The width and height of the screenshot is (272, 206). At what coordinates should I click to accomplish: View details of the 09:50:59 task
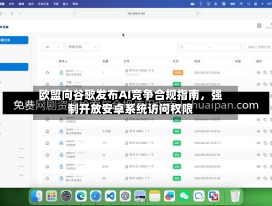coord(258,166)
